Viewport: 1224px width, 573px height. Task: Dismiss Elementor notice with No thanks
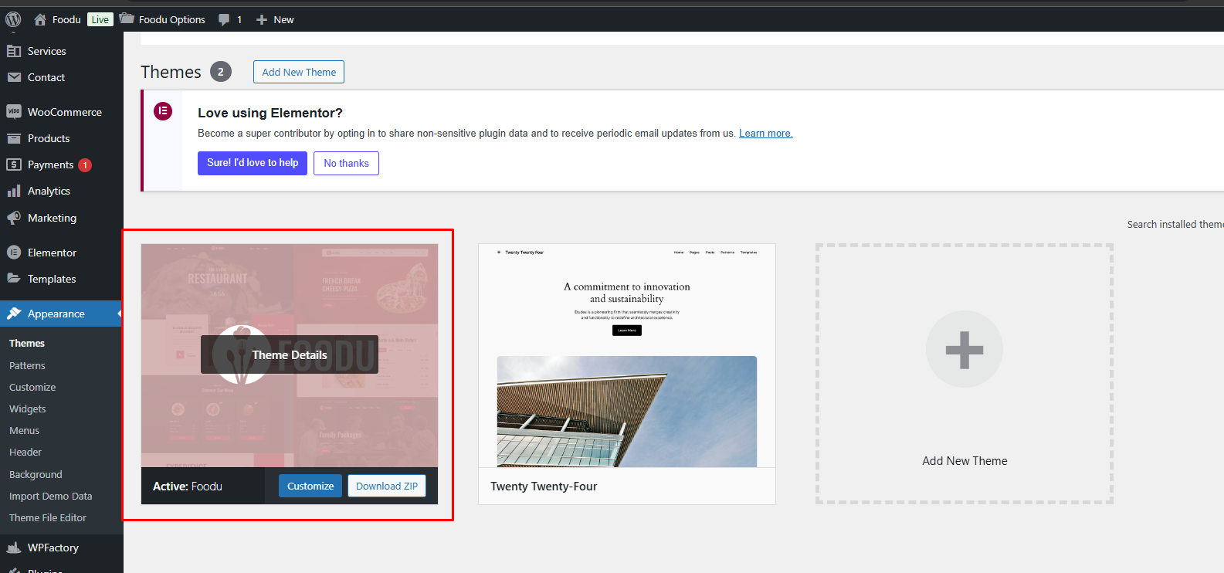pyautogui.click(x=346, y=163)
